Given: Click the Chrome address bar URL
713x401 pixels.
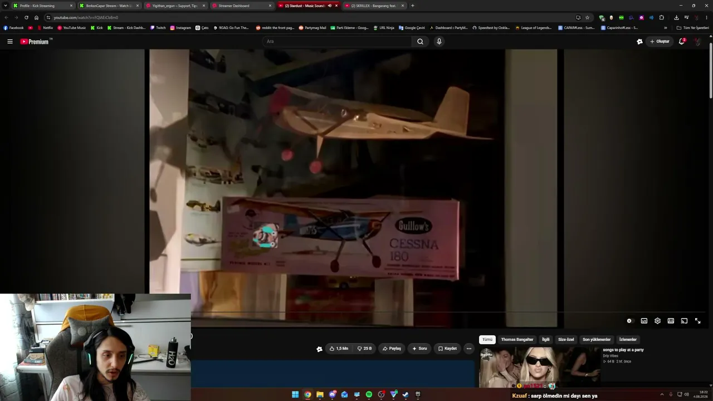Looking at the screenshot, I should (86, 17).
